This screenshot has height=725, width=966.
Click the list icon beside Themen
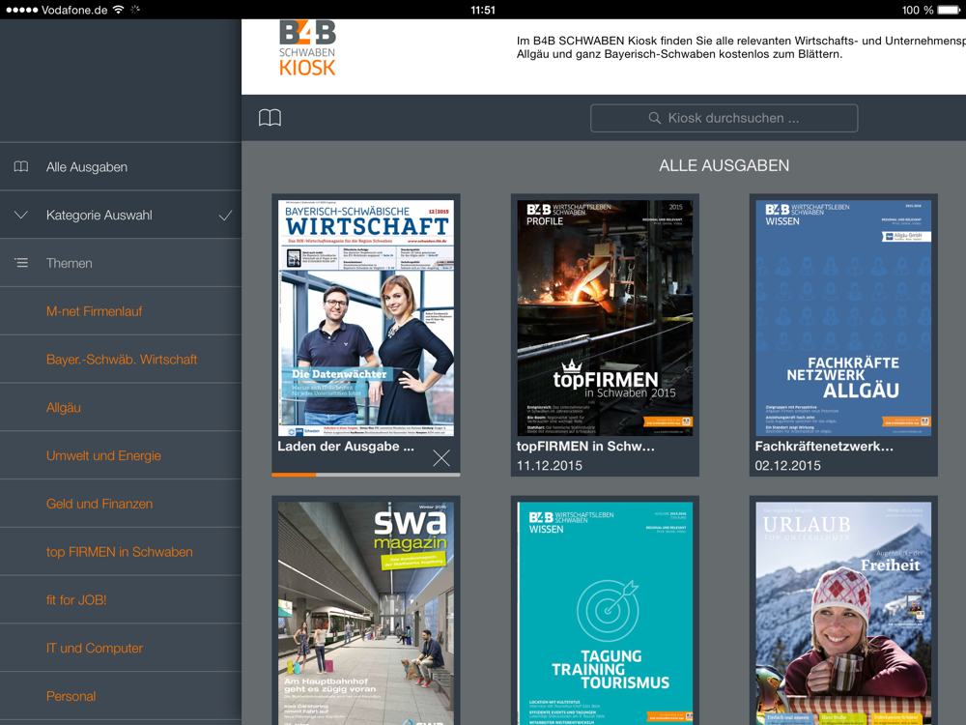coord(21,263)
